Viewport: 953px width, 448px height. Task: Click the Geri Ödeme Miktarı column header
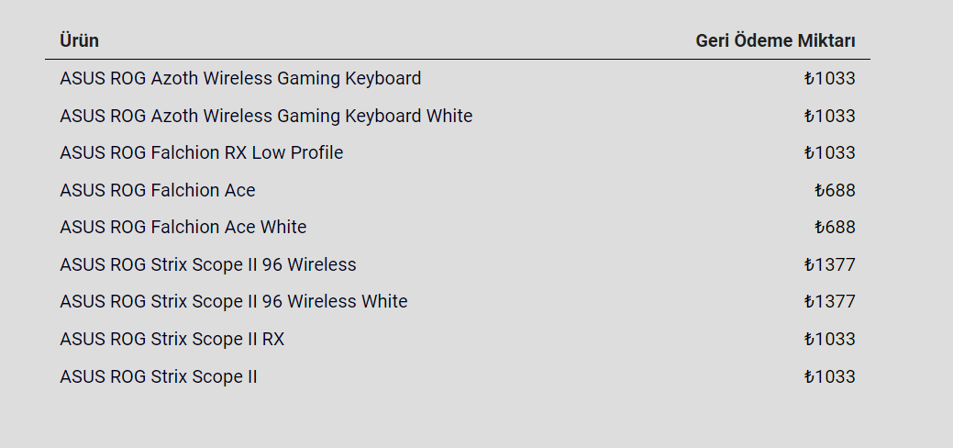(x=775, y=40)
